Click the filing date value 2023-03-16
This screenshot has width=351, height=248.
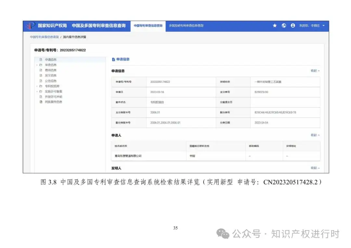tap(157, 92)
